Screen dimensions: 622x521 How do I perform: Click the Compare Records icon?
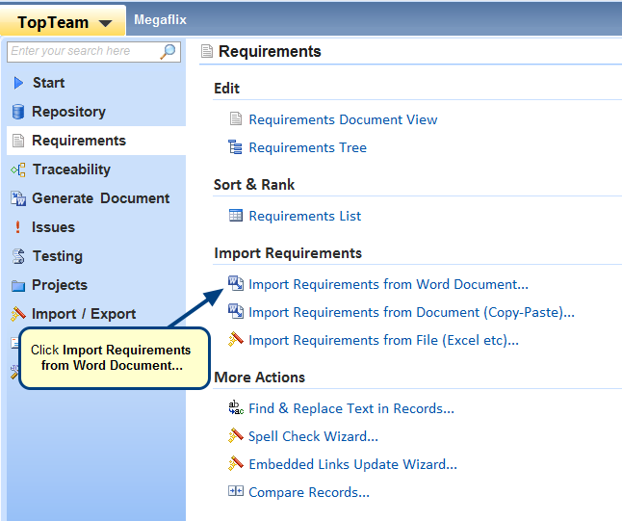click(236, 492)
